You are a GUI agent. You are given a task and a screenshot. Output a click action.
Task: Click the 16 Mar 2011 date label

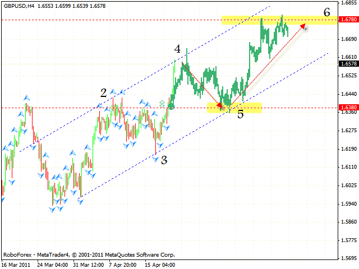tap(17, 263)
